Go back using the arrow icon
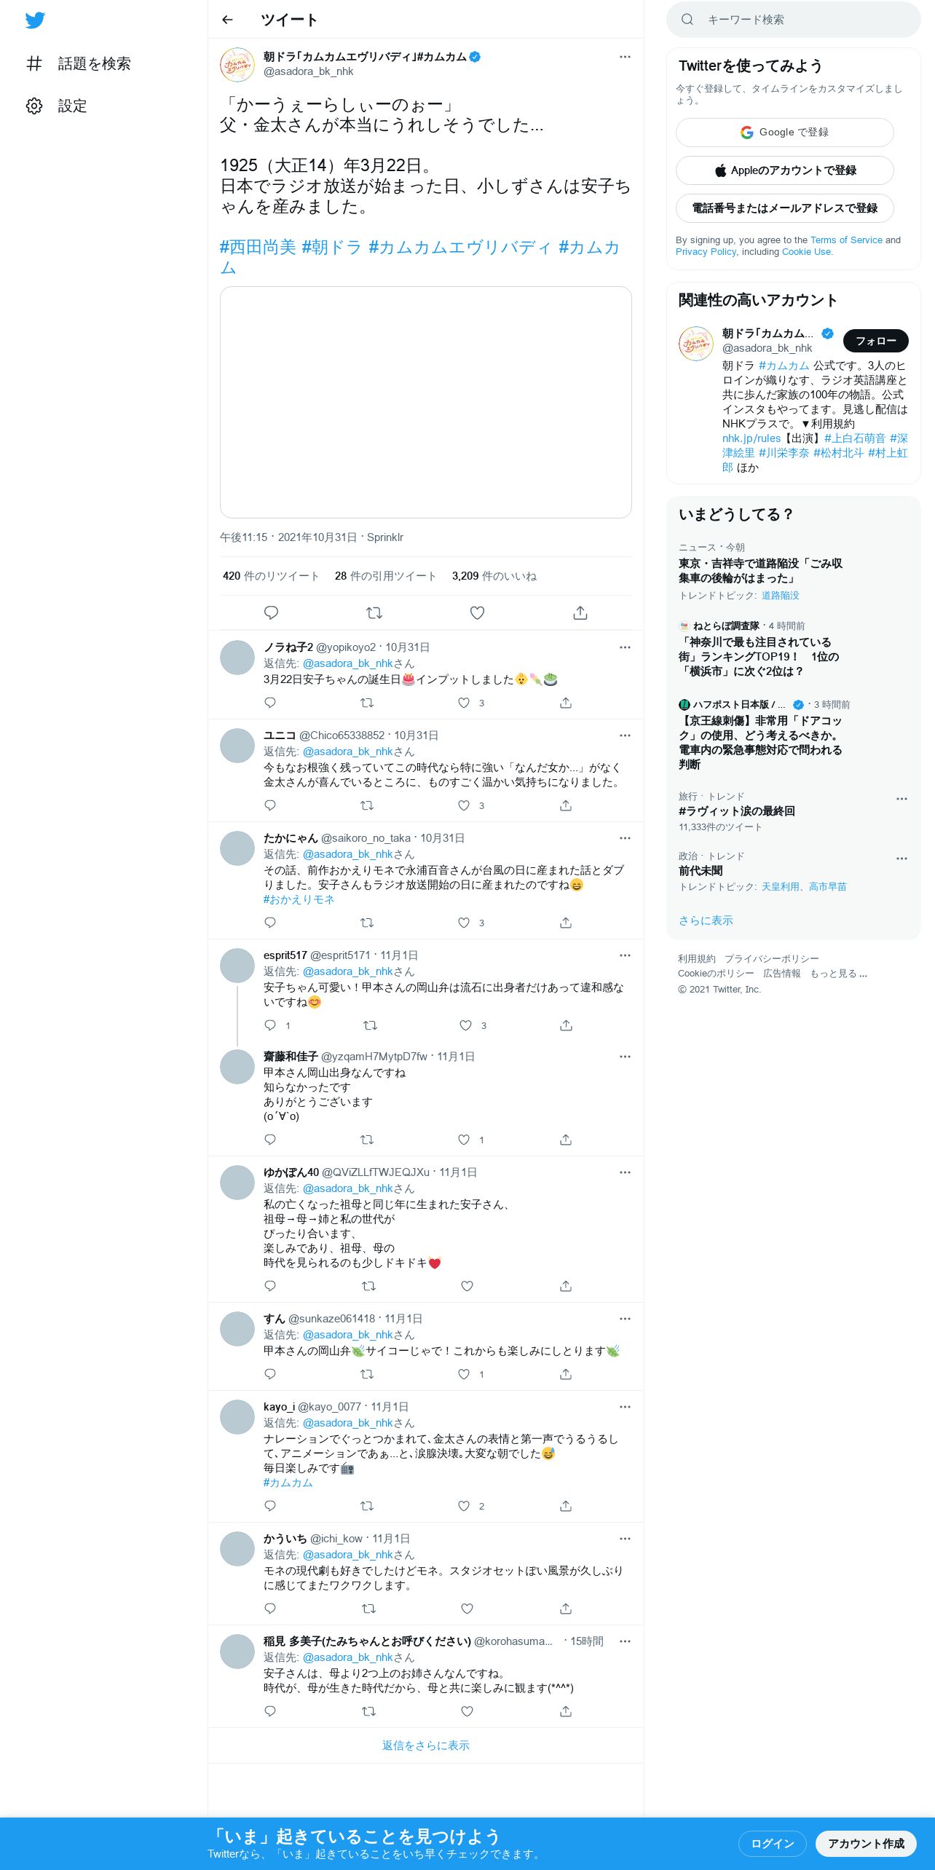The image size is (935, 1870). click(x=227, y=20)
